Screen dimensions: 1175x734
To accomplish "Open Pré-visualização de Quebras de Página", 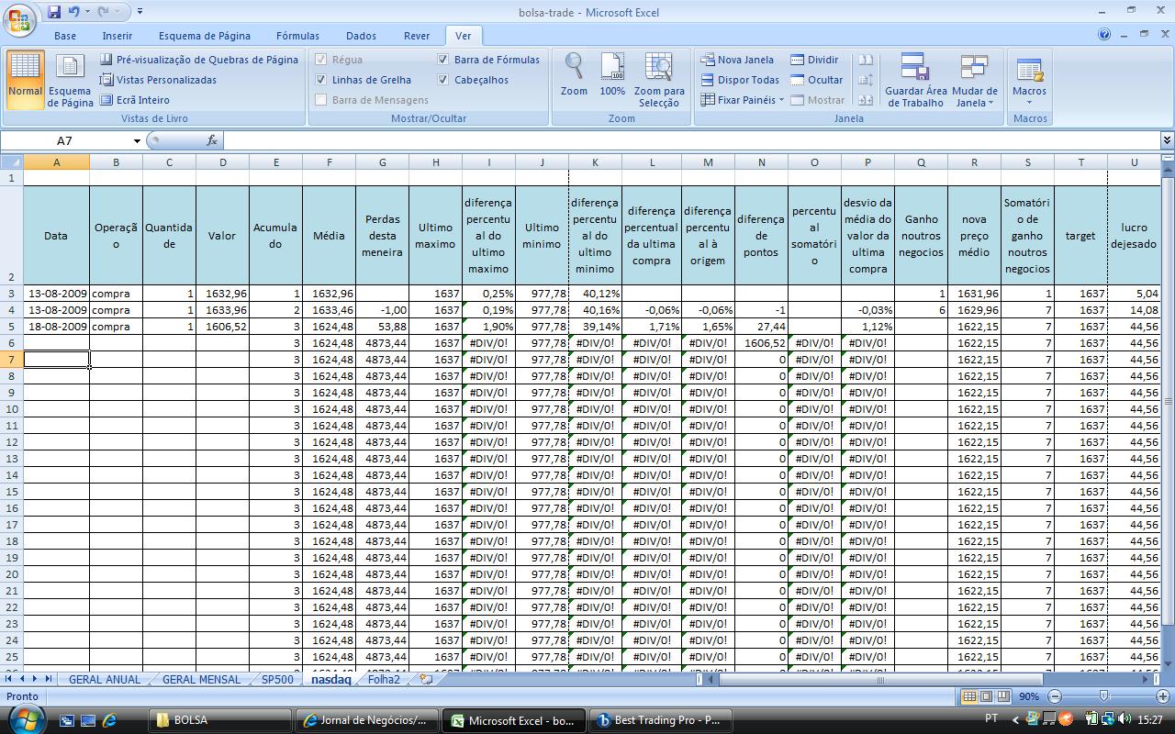I will 198,60.
